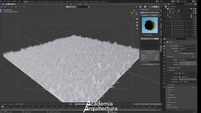Screen dimensions: 201x113
Task: Expand the Volumes panel
Action: [x=170, y=90]
